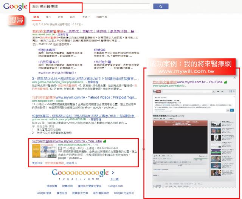Image resolution: width=242 pixels, height=199 pixels.
Task: Open the 呼吸照護系列 sitelink
Action: pyautogui.click(x=49, y=62)
